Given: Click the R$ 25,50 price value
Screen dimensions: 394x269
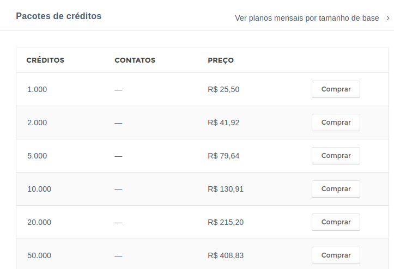Looking at the screenshot, I should pyautogui.click(x=223, y=89).
